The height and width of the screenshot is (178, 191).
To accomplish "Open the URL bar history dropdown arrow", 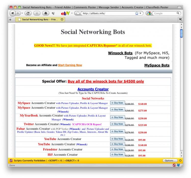I will click(x=141, y=13).
